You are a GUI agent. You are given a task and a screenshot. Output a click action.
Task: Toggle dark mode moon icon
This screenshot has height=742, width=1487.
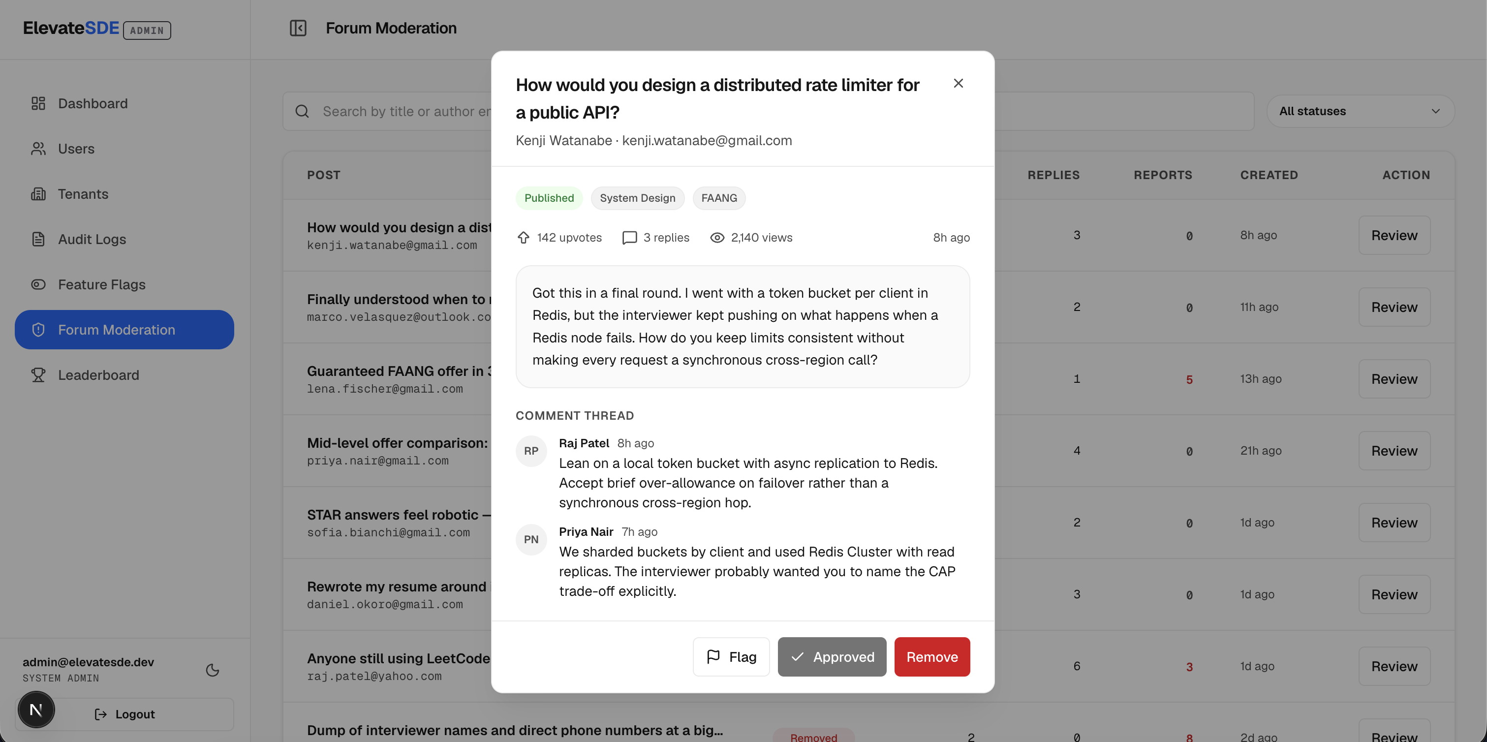point(213,670)
